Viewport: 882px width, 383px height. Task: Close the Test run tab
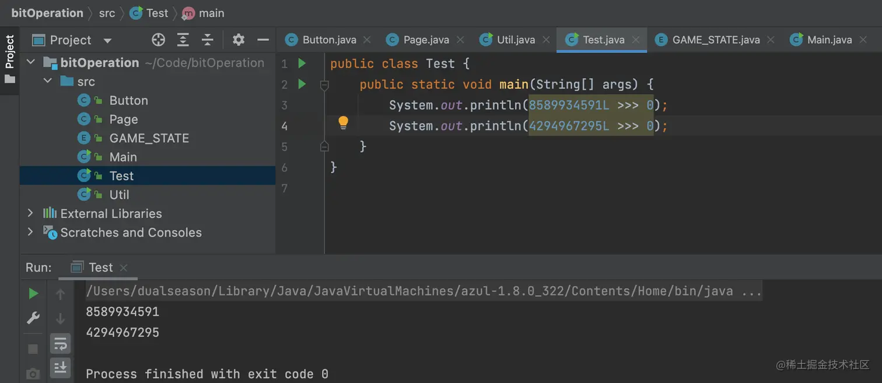(123, 268)
